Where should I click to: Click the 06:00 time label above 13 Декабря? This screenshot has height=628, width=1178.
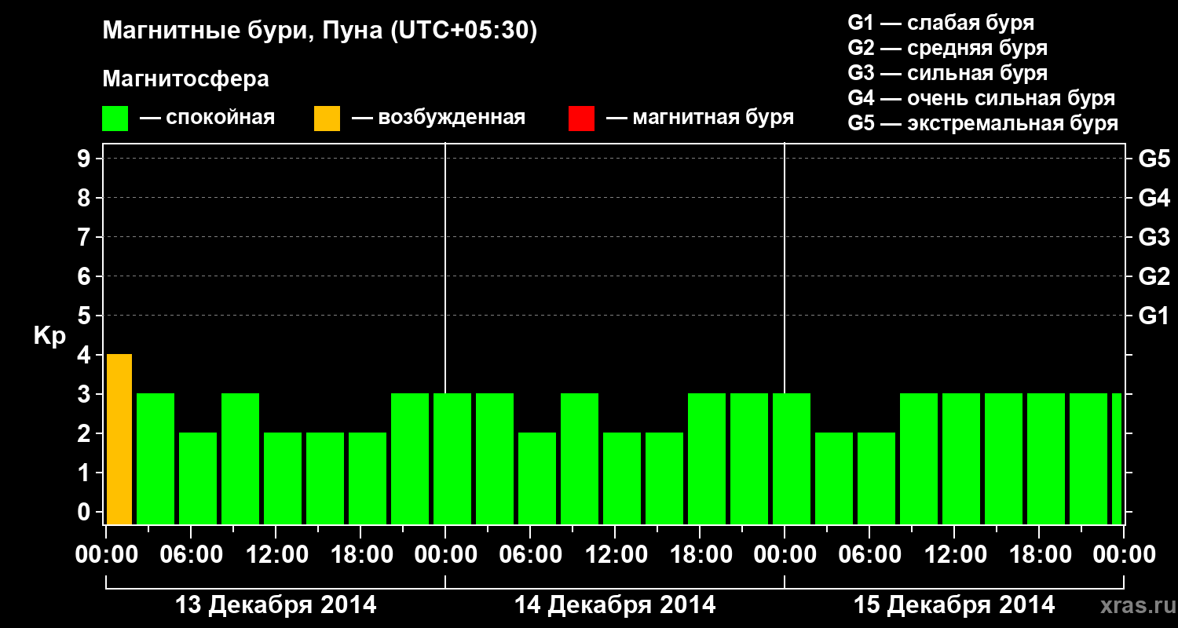point(191,554)
